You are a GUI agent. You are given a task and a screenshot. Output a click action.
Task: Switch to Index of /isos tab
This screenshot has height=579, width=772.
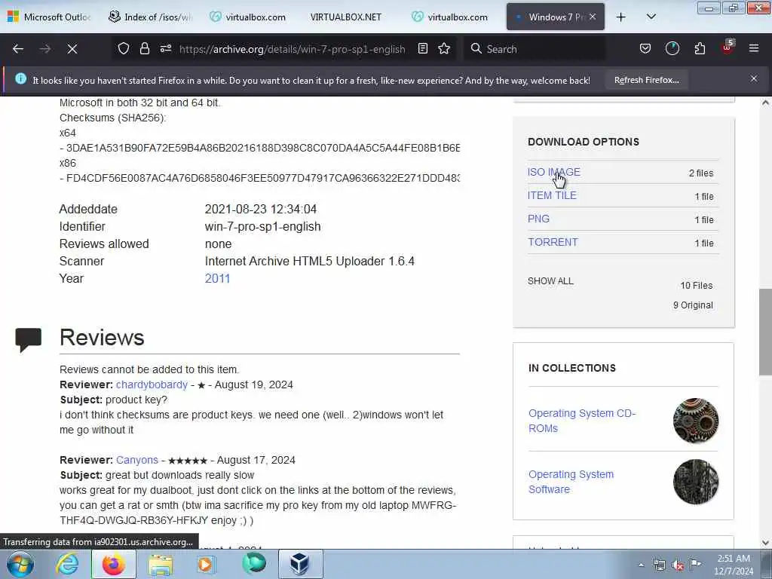150,17
